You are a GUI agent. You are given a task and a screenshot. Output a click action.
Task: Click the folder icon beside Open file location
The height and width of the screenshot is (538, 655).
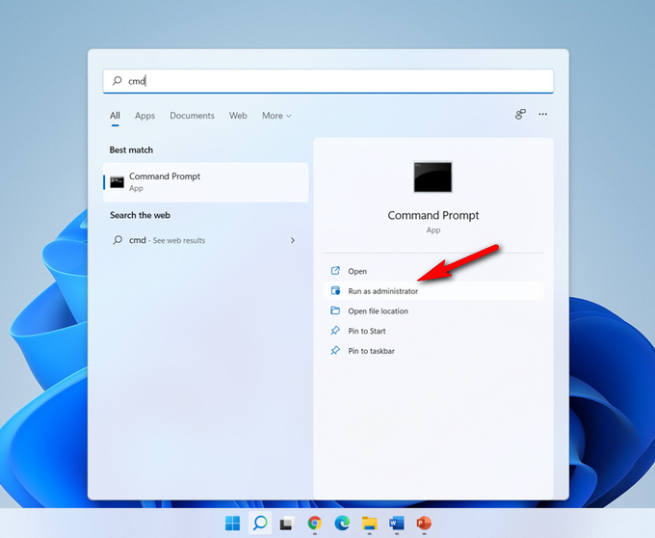click(x=335, y=310)
